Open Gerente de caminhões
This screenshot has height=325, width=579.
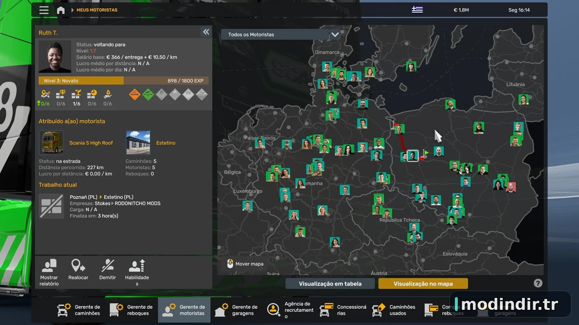pyautogui.click(x=79, y=310)
